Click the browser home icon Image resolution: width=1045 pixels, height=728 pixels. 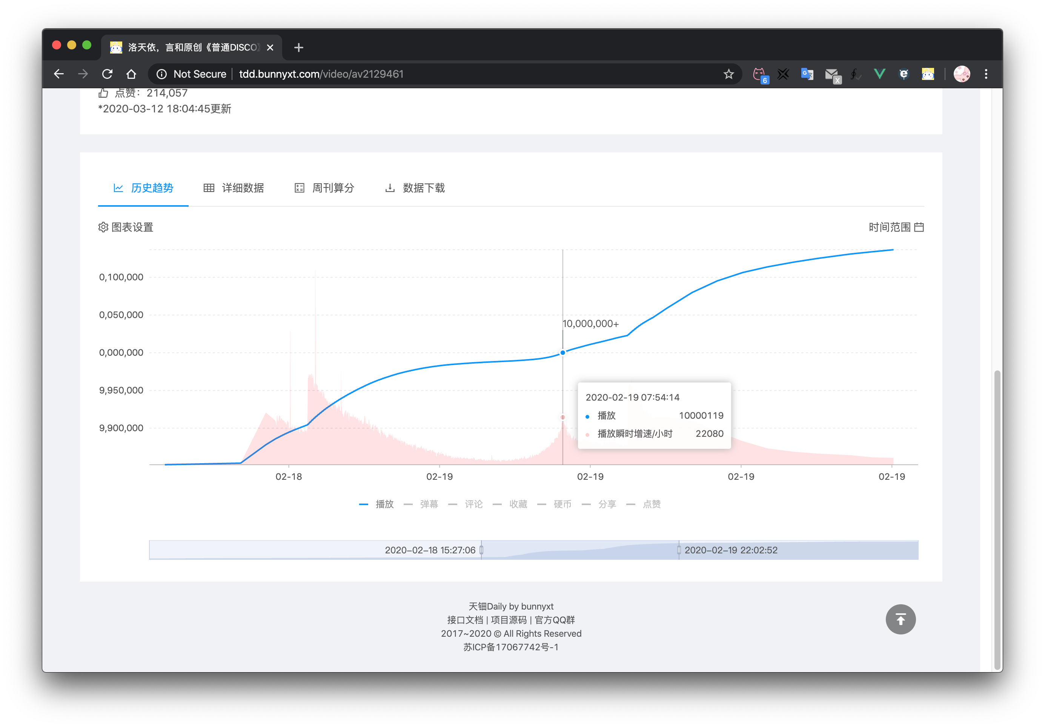131,74
